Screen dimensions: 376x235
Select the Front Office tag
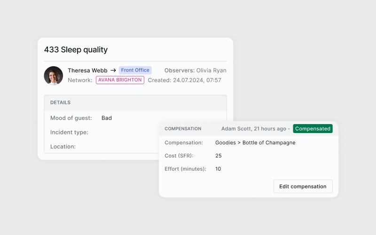coord(135,70)
